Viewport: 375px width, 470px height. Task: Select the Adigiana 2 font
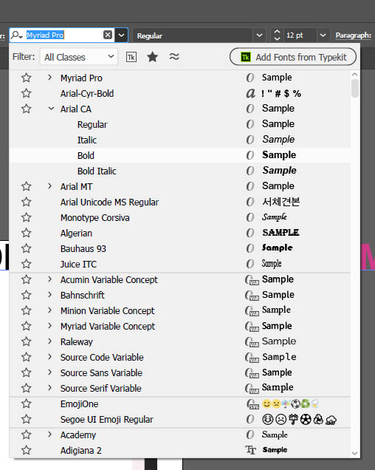(81, 451)
